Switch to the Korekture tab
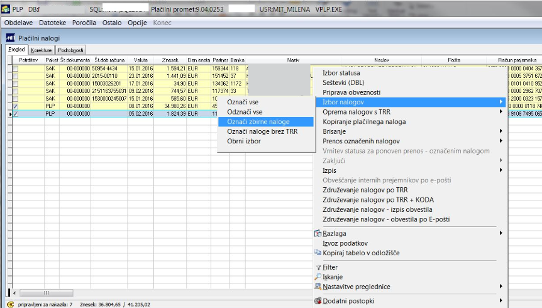542x308 pixels. (41, 50)
